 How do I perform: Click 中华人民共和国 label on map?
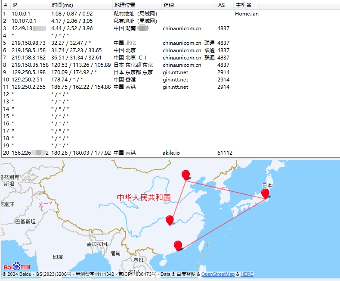[144, 197]
